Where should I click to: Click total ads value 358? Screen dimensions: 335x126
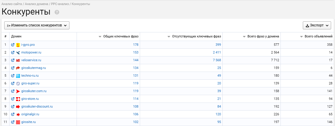(330, 45)
